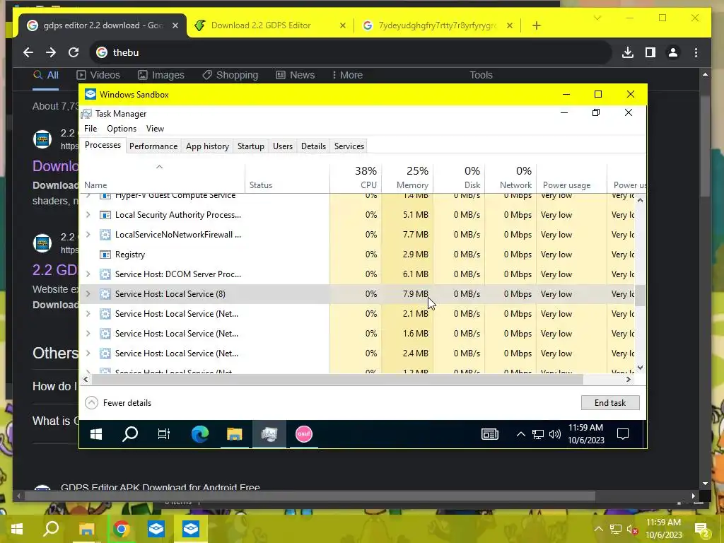This screenshot has width=724, height=543.
Task: Open host File Explorer taskbar icon
Action: (x=86, y=529)
